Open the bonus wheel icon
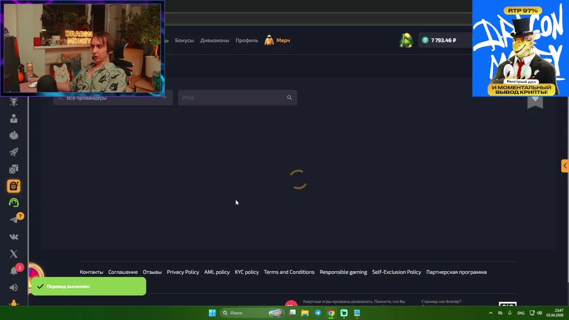 click(36, 271)
